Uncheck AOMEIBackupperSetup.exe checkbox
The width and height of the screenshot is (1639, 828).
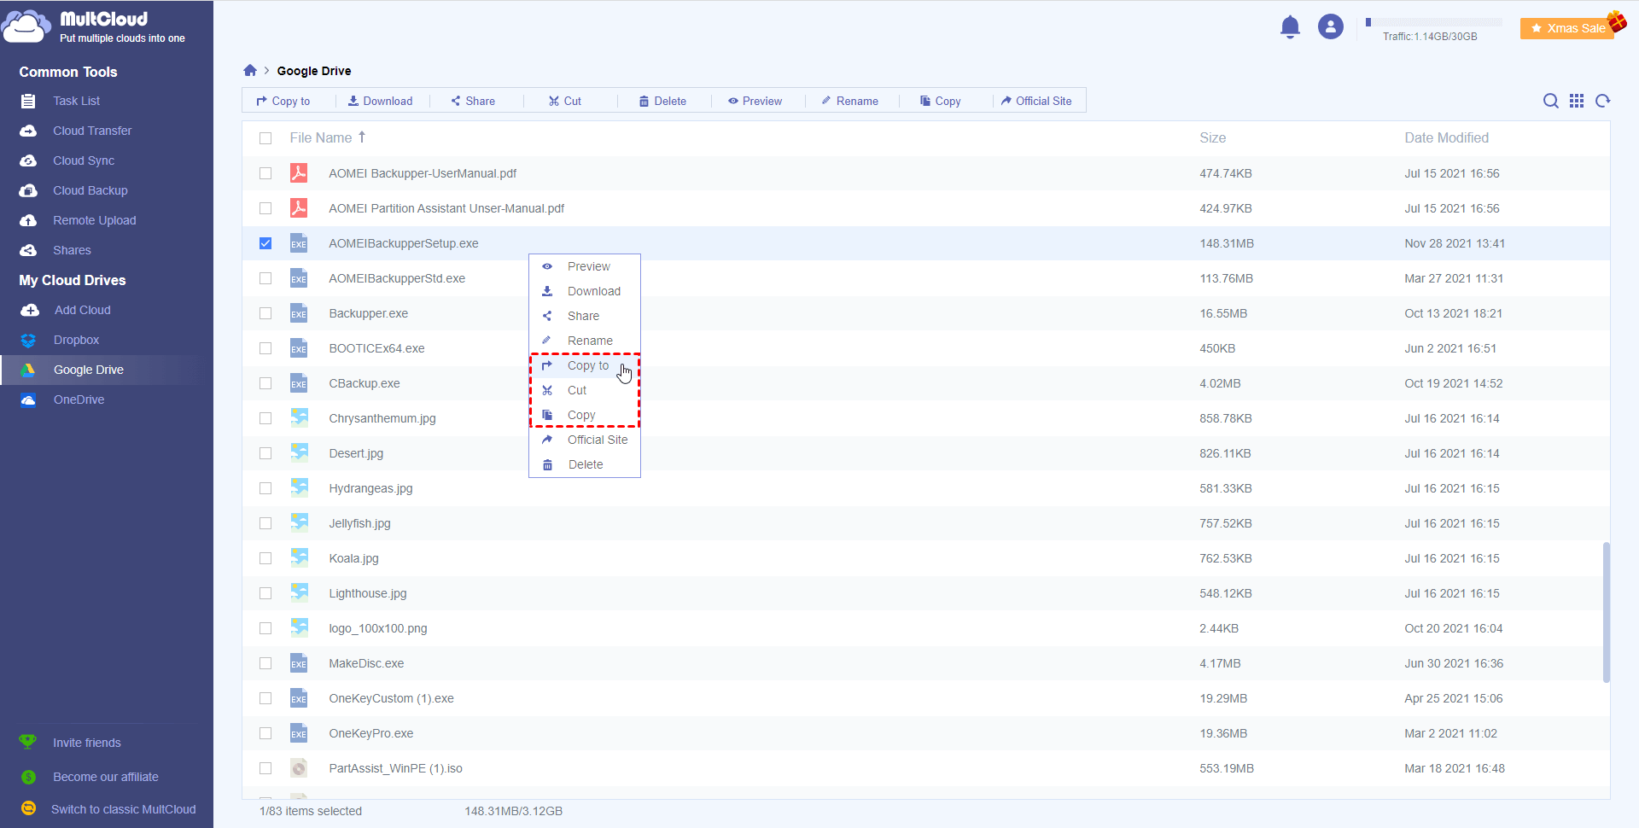(x=265, y=243)
